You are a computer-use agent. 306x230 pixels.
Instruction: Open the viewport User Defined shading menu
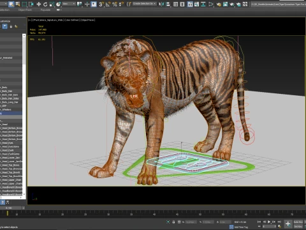tap(72, 20)
